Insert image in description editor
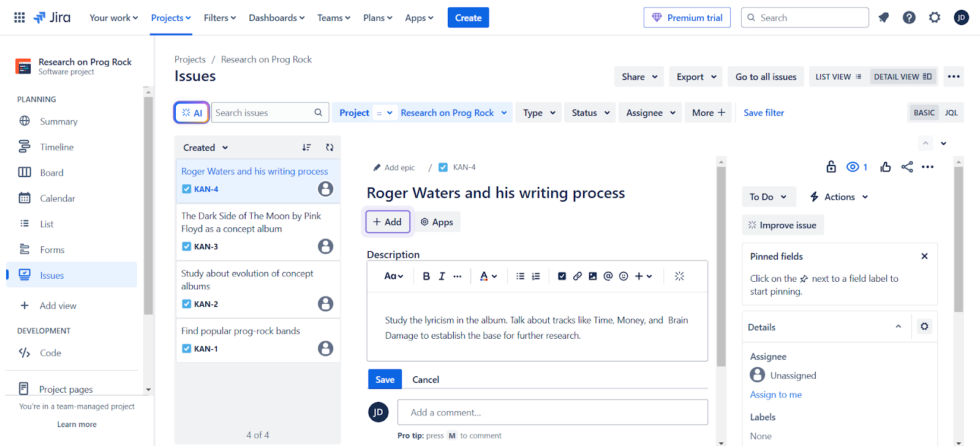980x446 pixels. (593, 276)
